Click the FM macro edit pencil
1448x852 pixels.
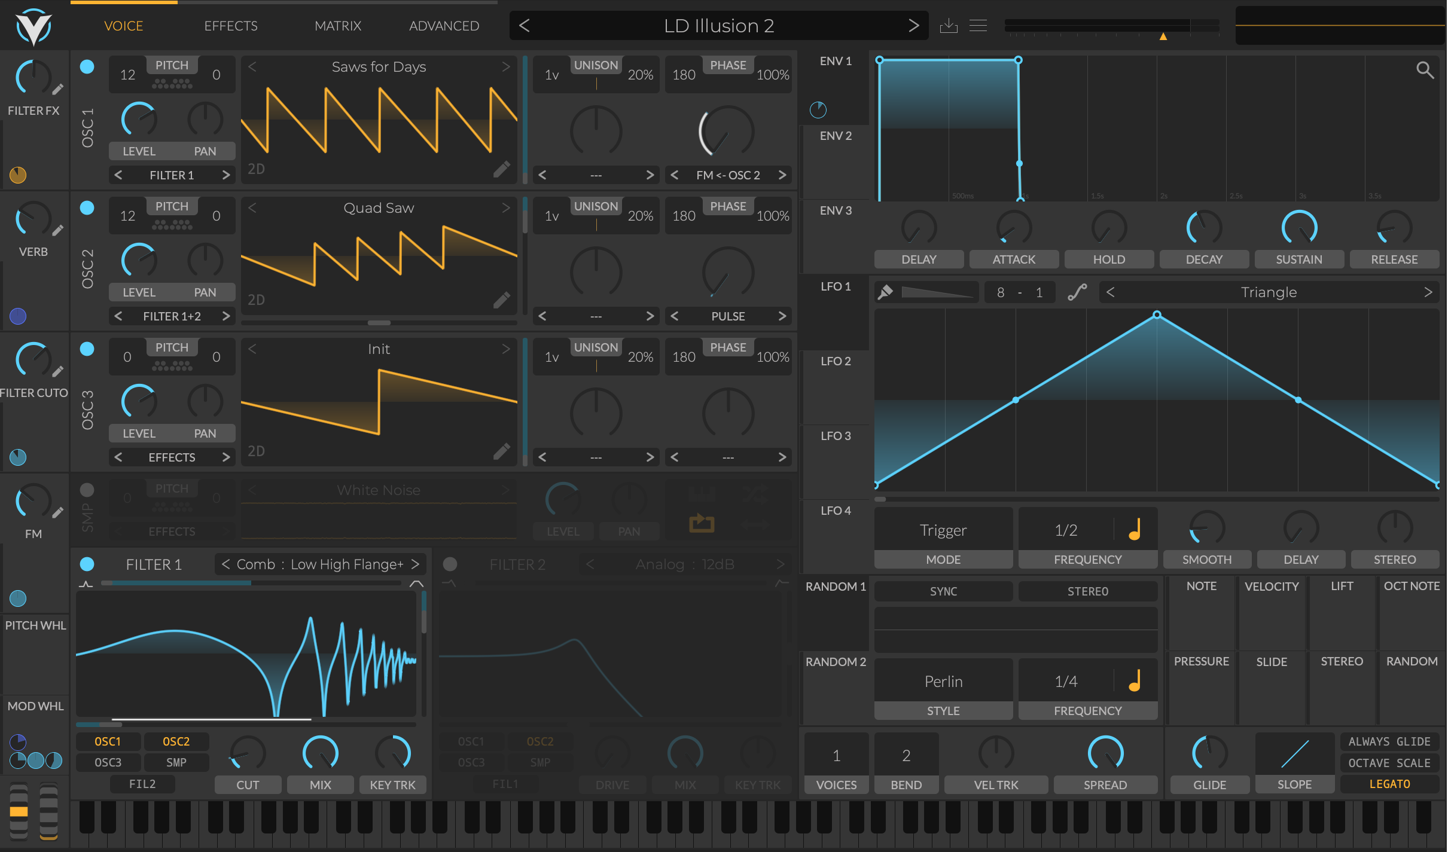(x=57, y=513)
